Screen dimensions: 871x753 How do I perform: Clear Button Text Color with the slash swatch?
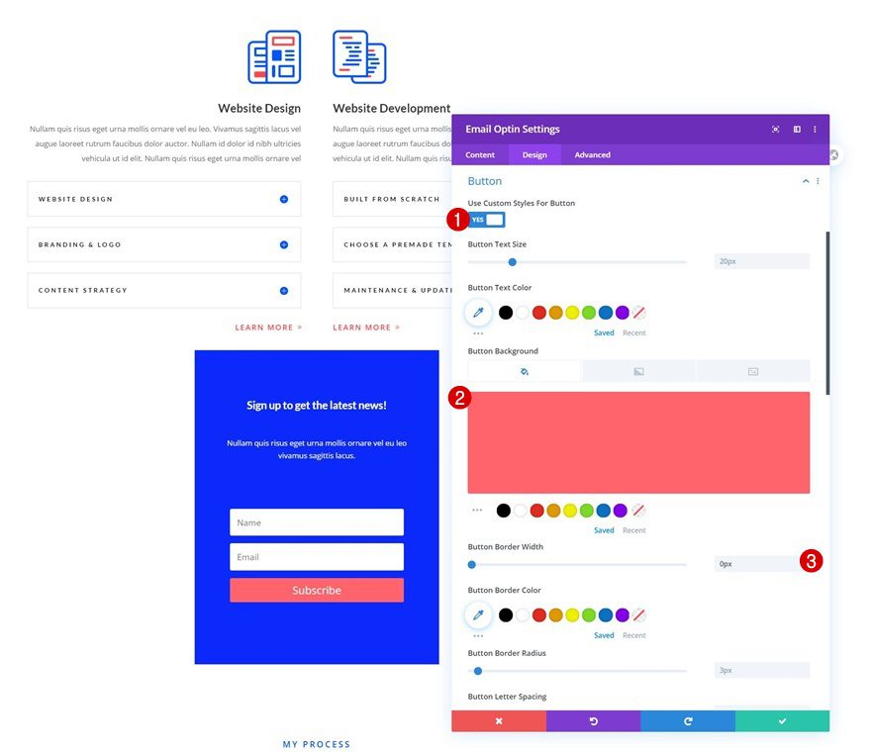(x=636, y=312)
